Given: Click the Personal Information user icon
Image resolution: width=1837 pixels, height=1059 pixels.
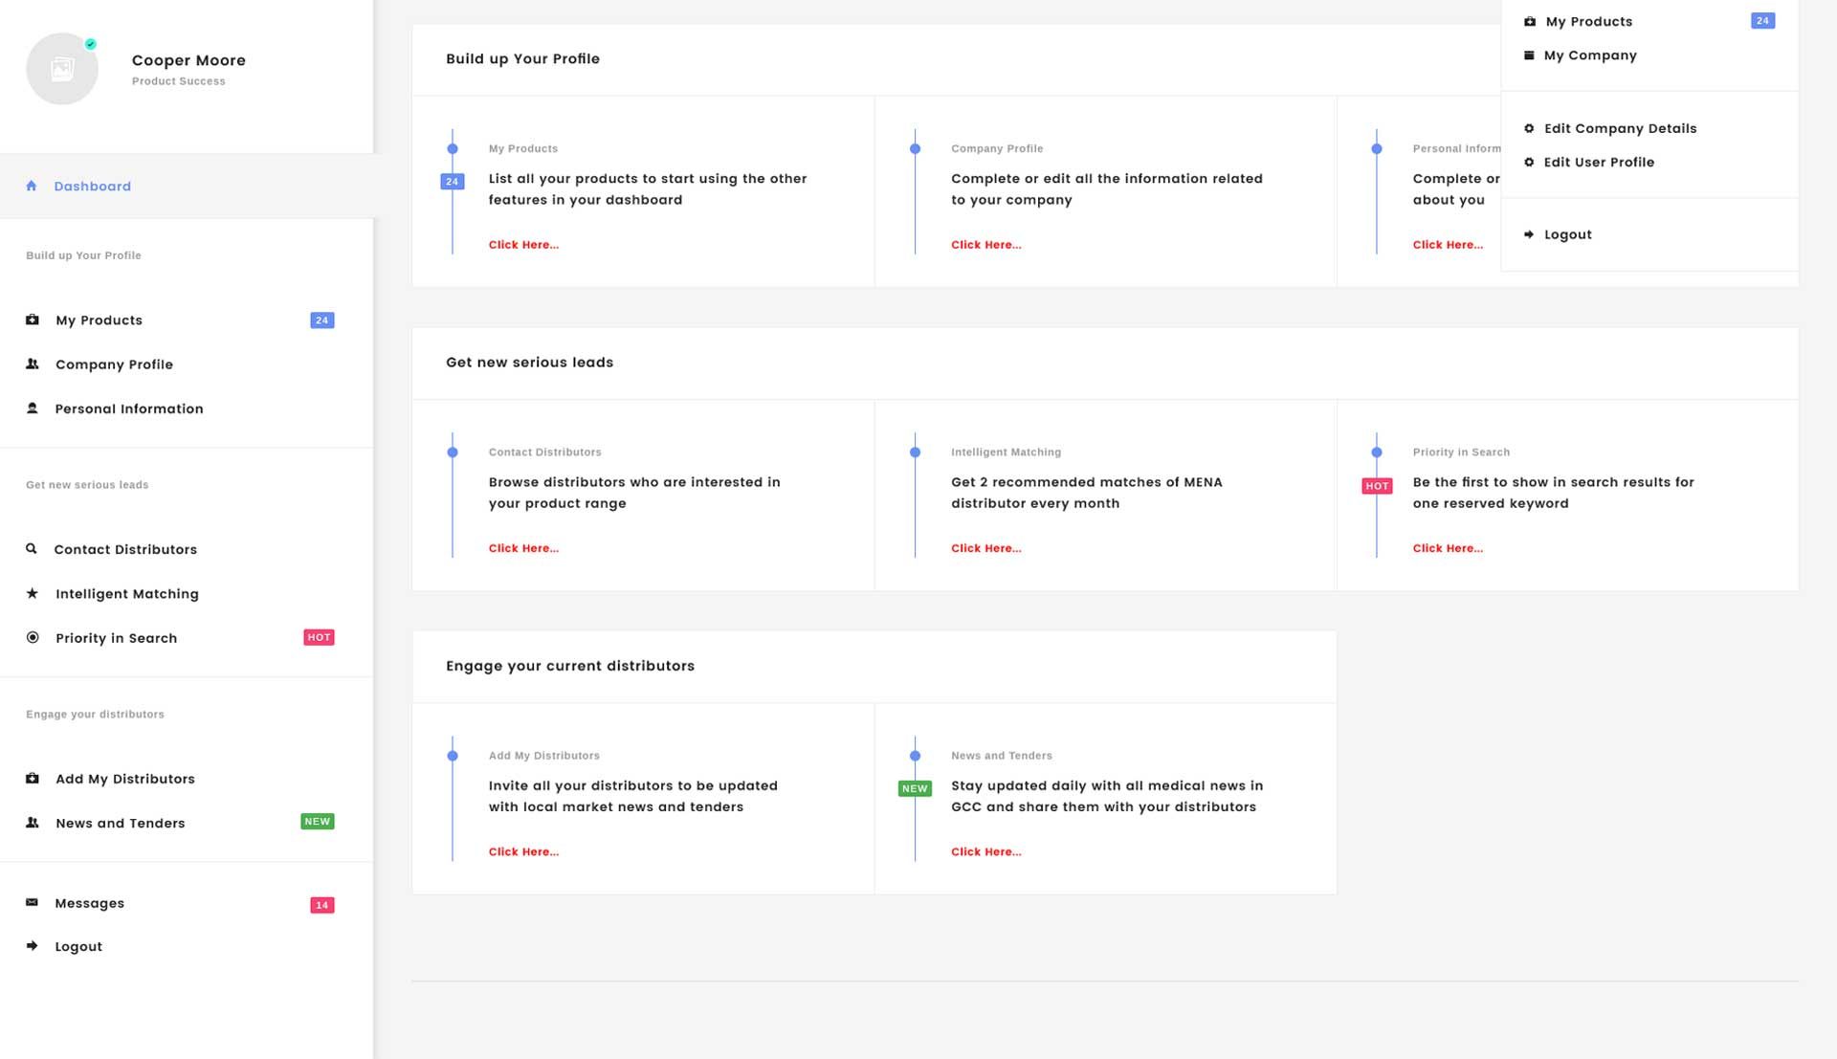Looking at the screenshot, I should coord(33,408).
